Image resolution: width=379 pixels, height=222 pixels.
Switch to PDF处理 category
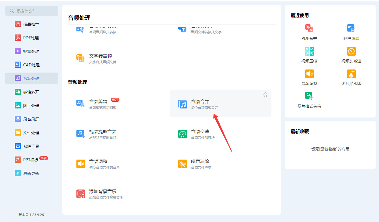click(x=32, y=38)
